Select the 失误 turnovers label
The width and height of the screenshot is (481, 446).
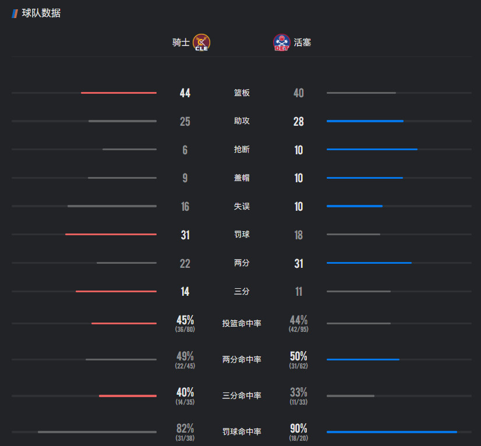(x=242, y=206)
